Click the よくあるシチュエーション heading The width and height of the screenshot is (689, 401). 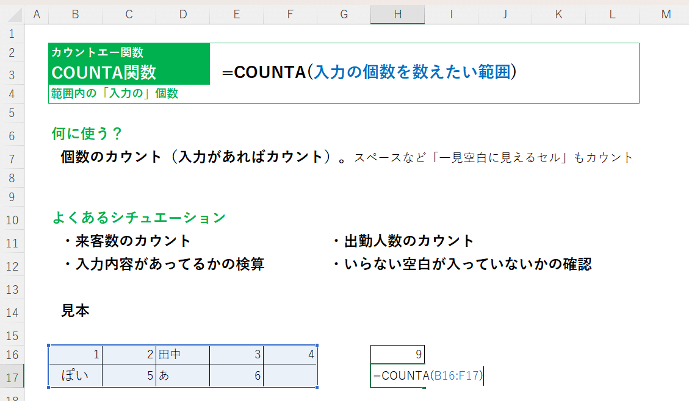point(139,218)
